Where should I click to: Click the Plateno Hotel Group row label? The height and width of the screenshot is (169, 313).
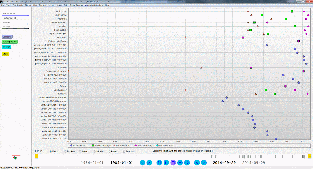pos(57,41)
